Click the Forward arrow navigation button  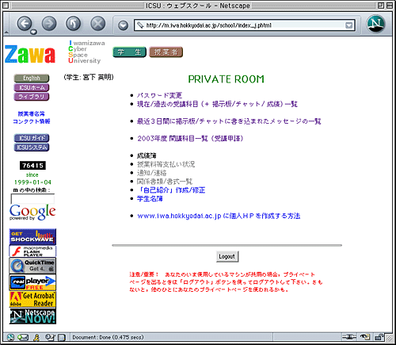coord(49,24)
